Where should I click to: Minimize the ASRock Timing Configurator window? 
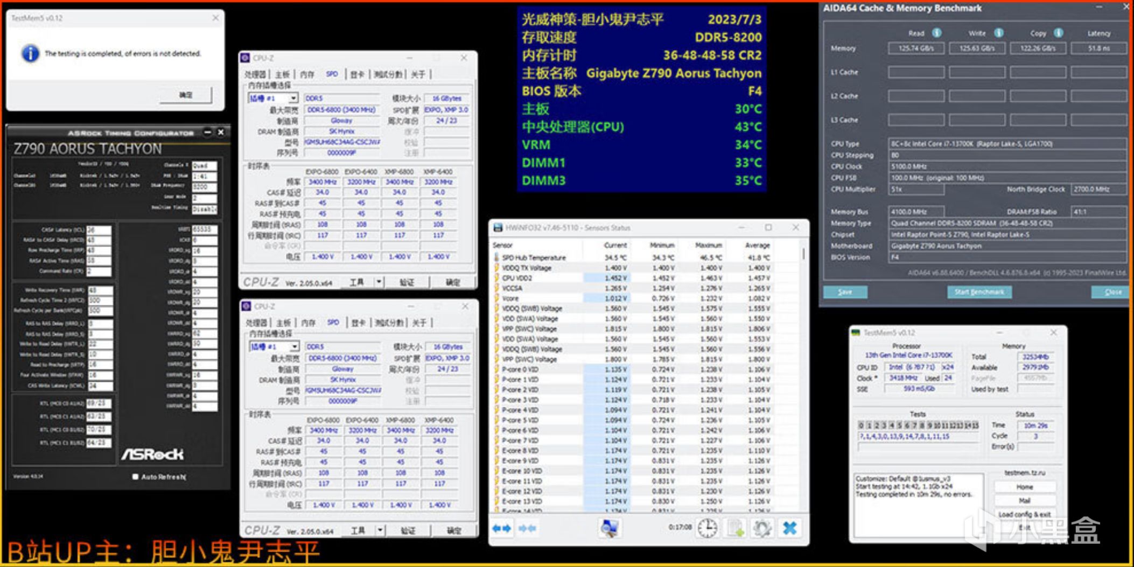pos(208,132)
